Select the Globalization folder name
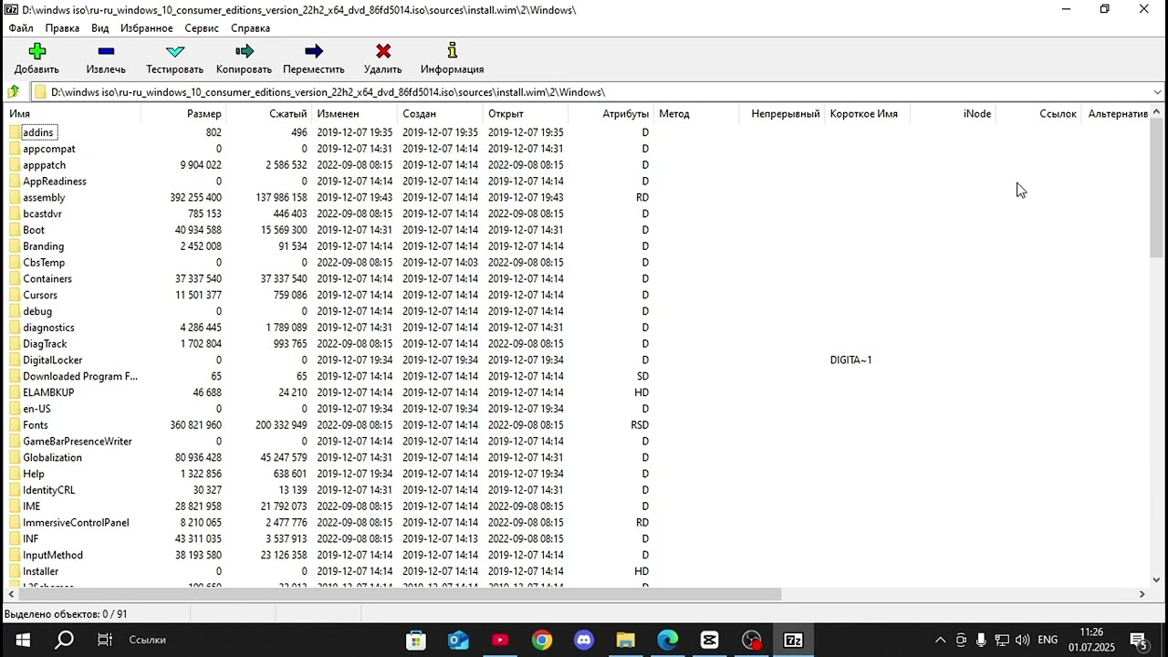1168x657 pixels. [x=52, y=458]
